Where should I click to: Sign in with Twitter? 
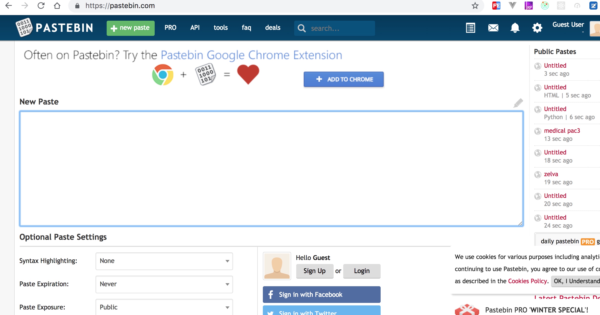(x=321, y=311)
